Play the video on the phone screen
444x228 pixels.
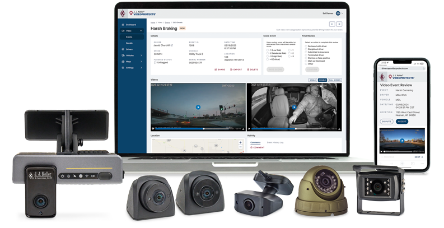pyautogui.click(x=402, y=141)
